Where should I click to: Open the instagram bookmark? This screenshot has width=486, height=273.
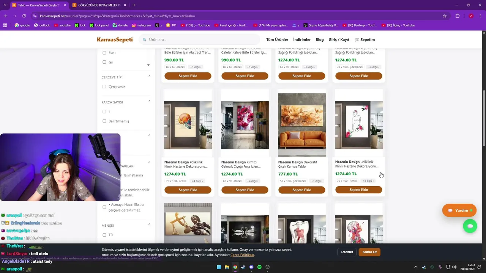tap(141, 25)
